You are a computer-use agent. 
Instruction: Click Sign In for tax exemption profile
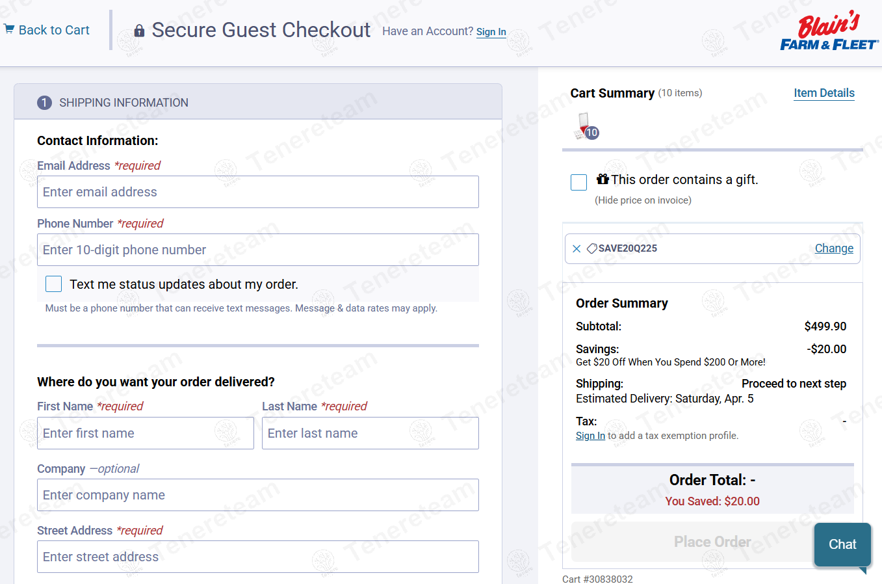(x=590, y=436)
